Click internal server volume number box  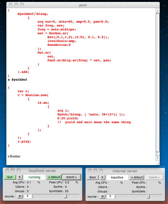pyautogui.click(x=110, y=196)
